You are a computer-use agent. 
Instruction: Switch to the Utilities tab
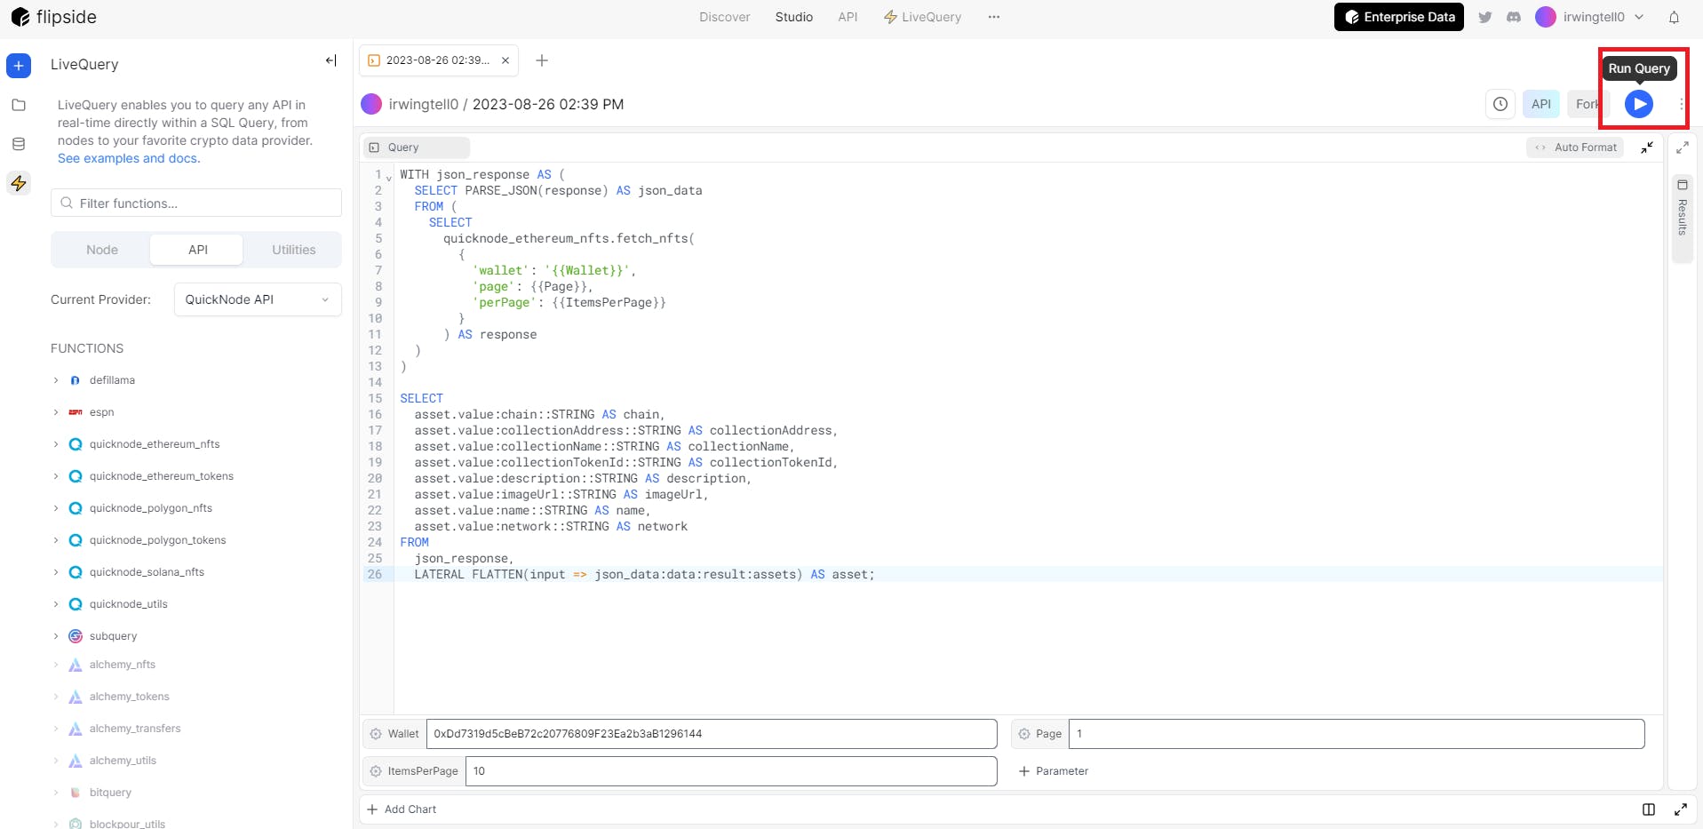(x=294, y=250)
